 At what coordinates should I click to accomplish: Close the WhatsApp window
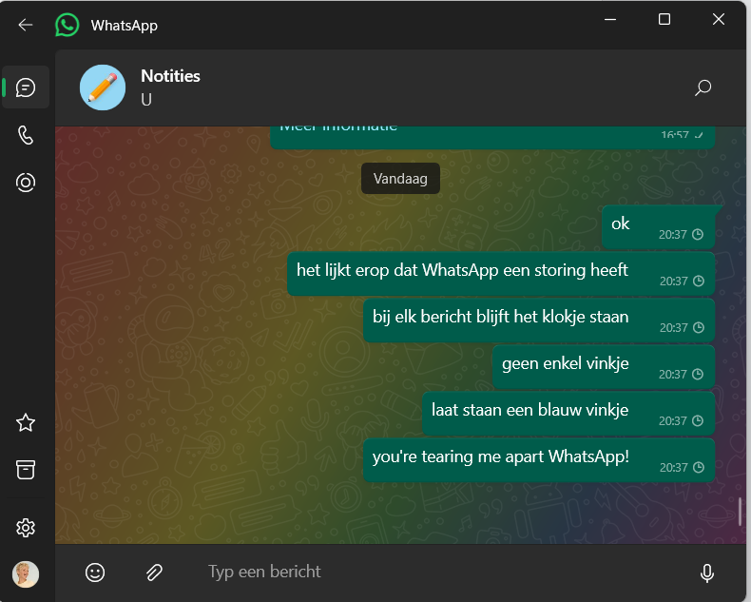719,20
